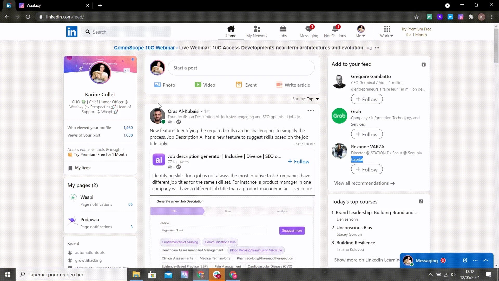The height and width of the screenshot is (281, 499).
Task: Go to My Network tab
Action: click(x=257, y=32)
